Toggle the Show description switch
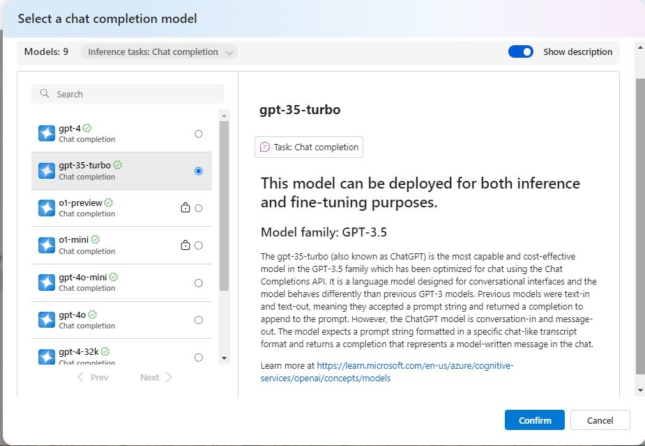 click(x=521, y=51)
